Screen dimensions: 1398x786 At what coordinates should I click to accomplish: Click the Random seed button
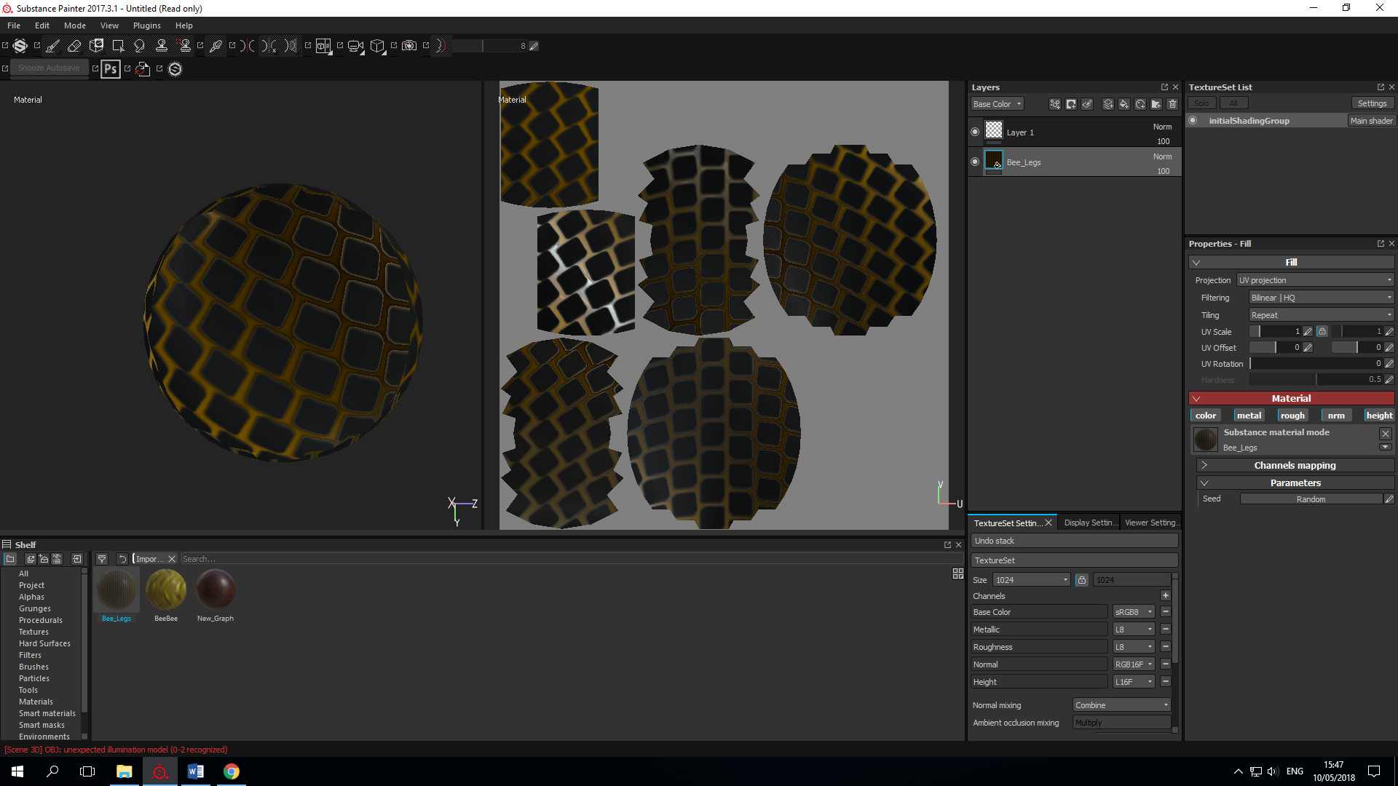[x=1311, y=499]
